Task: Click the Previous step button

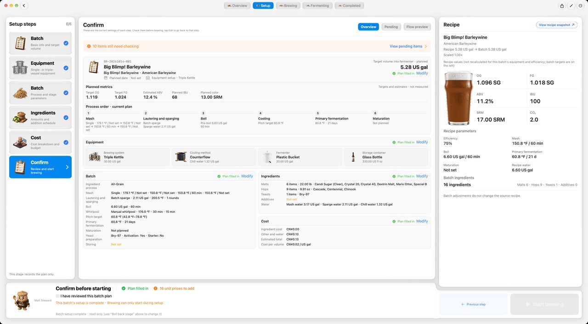Action: 473,304
